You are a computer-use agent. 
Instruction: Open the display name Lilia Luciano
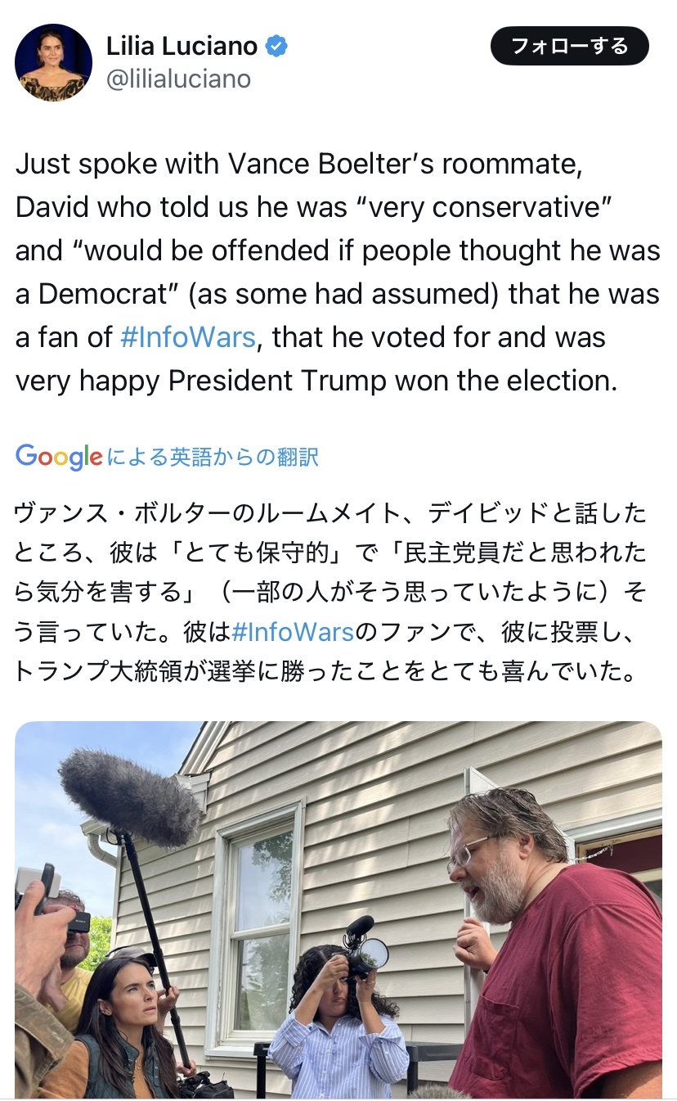[182, 47]
